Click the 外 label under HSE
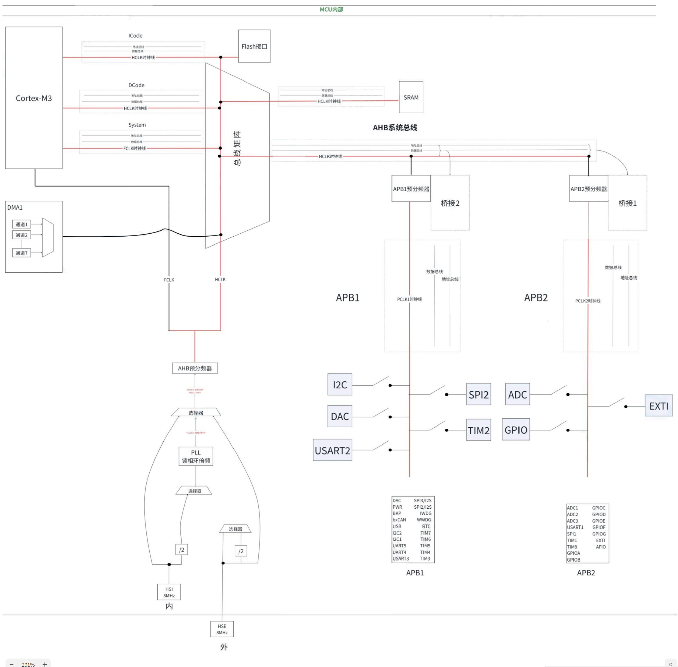Image resolution: width=678 pixels, height=667 pixels. 224,647
